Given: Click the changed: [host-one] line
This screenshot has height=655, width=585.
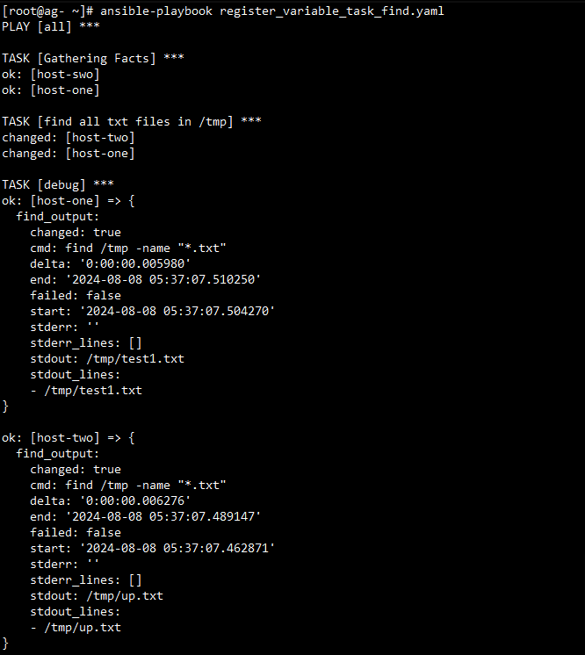Looking at the screenshot, I should click(69, 154).
